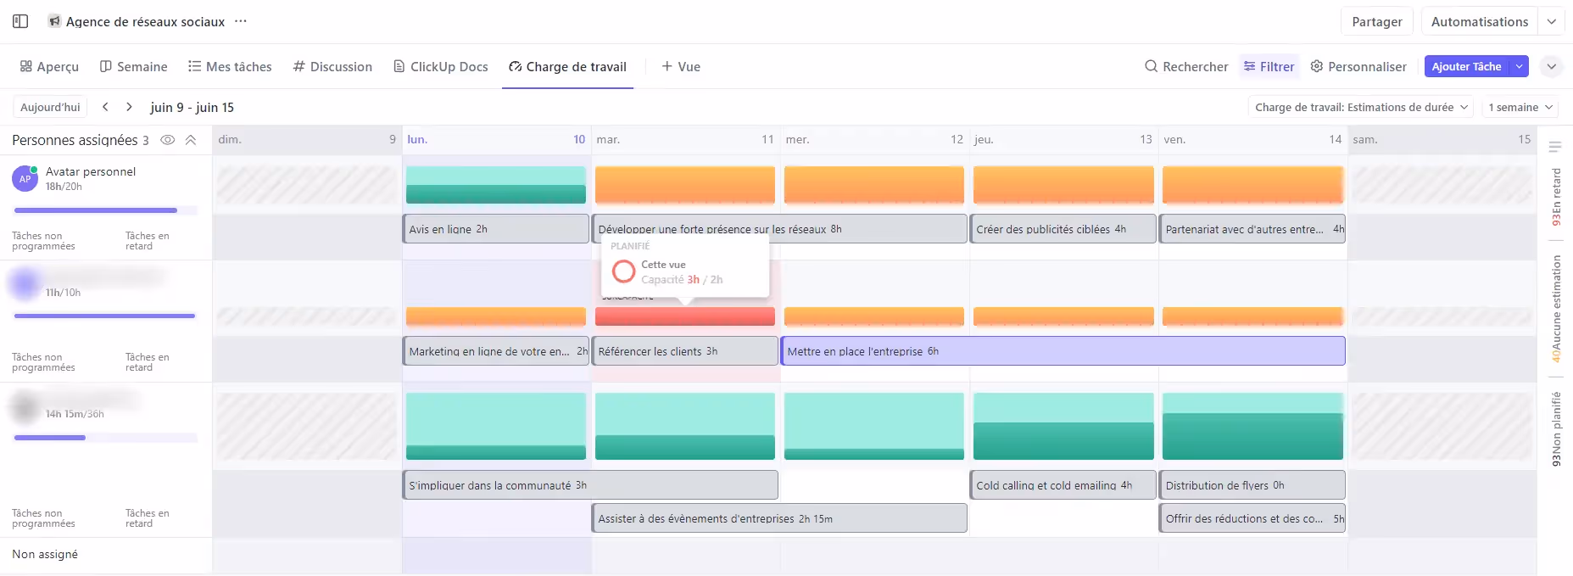Open the Personnaliser settings
The image size is (1573, 576).
coord(1358,66)
